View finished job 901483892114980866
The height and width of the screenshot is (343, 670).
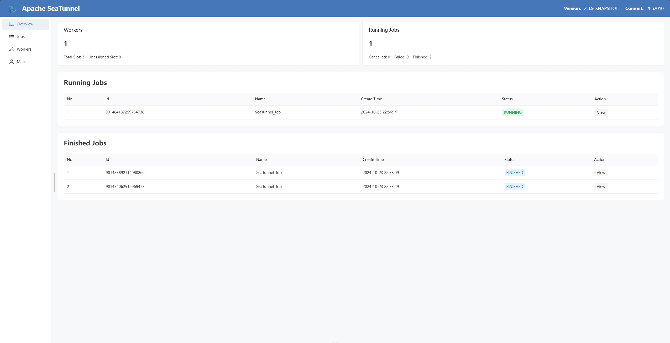click(x=601, y=173)
